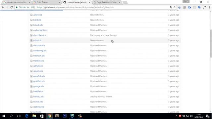The height and width of the screenshot is (119, 212).
Task: Open the Windows Start menu
Action: pos(4,116)
